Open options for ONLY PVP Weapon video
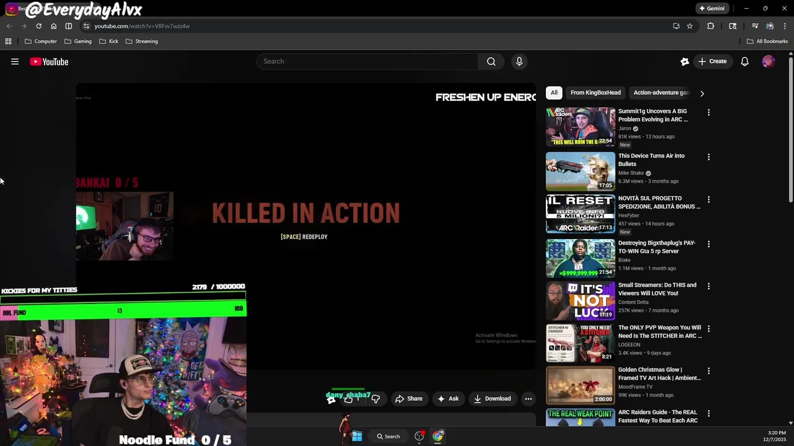794x446 pixels. (708, 329)
